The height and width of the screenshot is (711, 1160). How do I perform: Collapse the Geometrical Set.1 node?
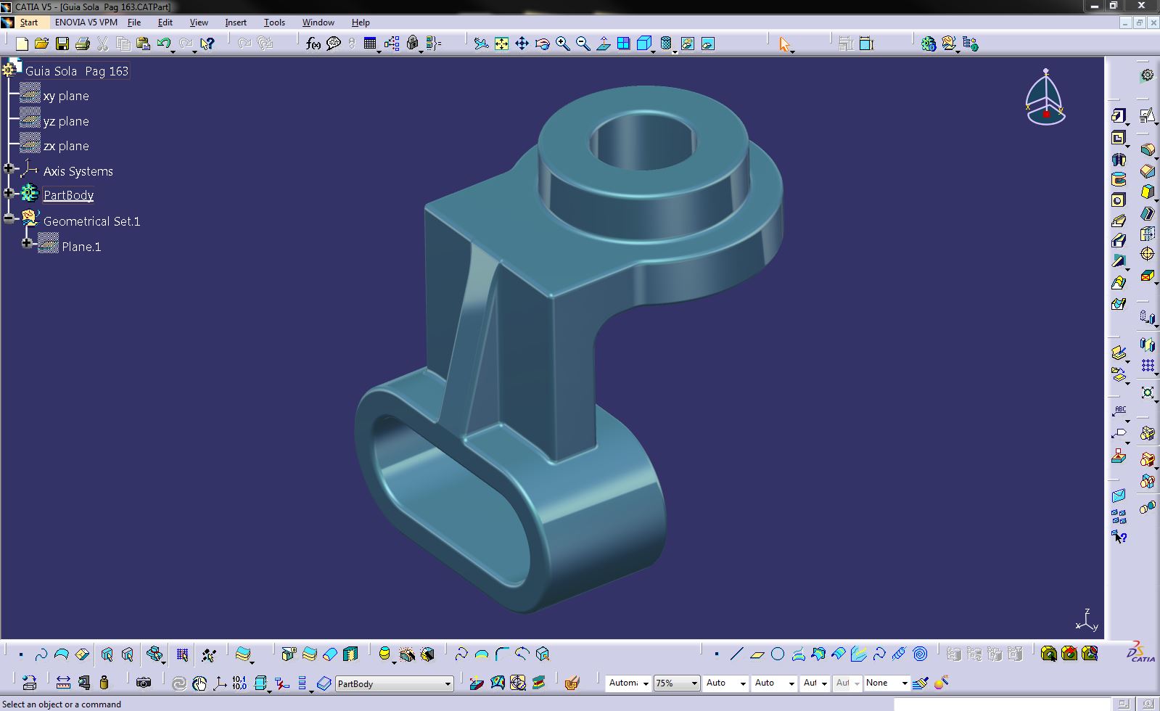point(9,218)
